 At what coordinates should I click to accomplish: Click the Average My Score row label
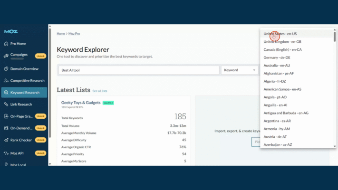(74, 161)
